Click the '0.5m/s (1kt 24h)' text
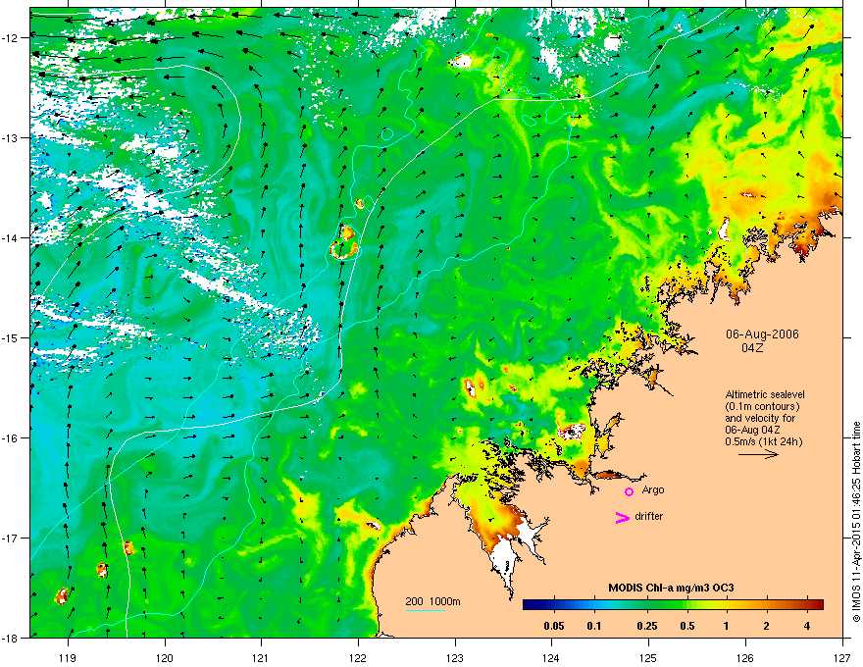Viewport: 863px width, 667px height. [763, 441]
